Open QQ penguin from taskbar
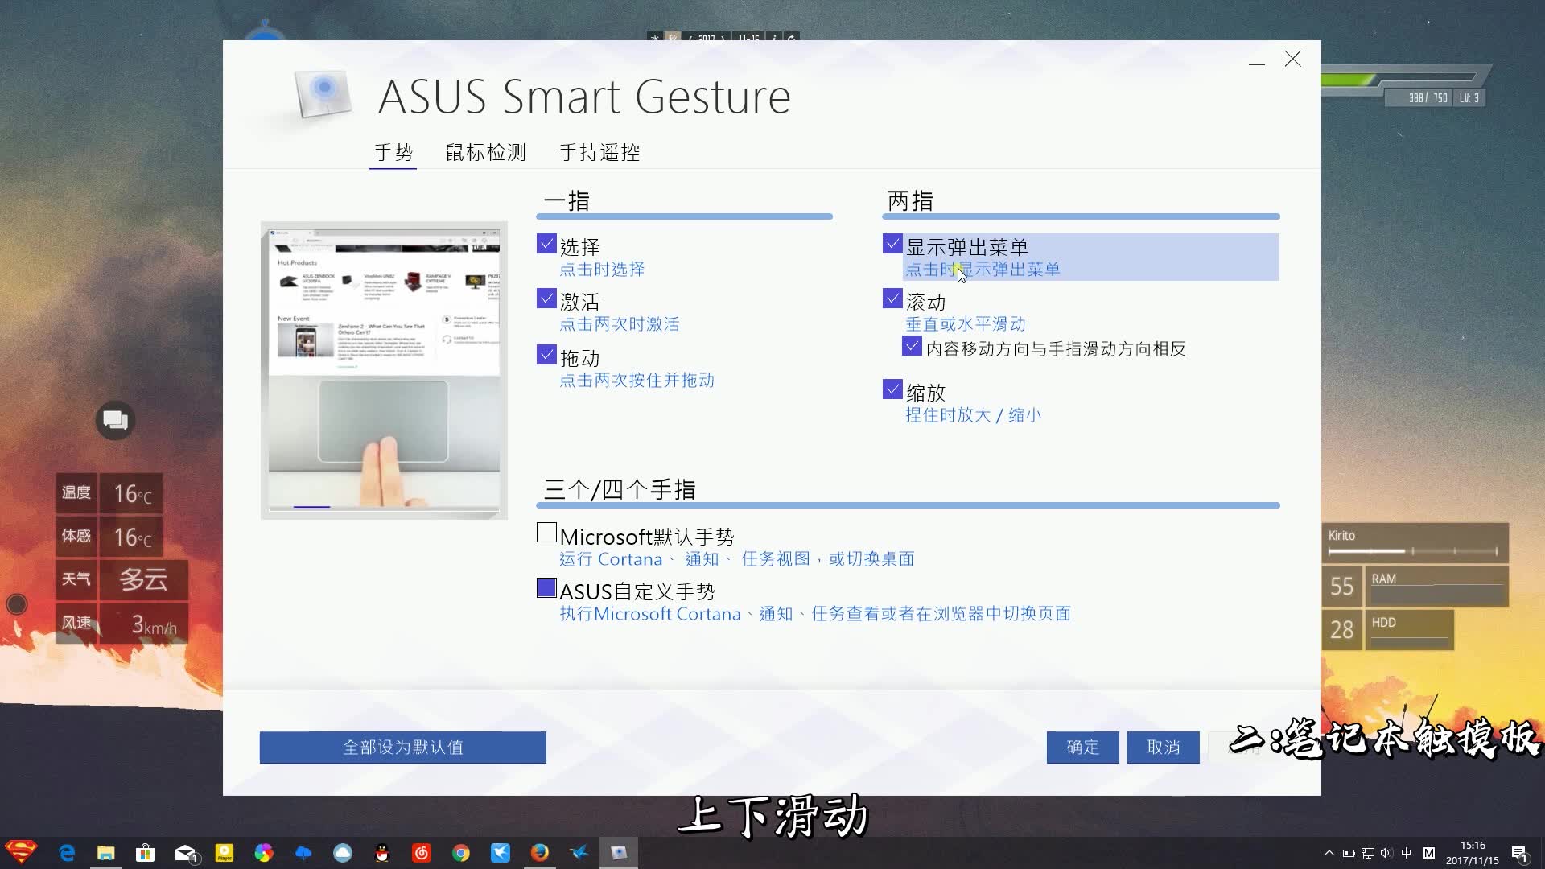Screen dimensions: 1545x869 point(382,852)
